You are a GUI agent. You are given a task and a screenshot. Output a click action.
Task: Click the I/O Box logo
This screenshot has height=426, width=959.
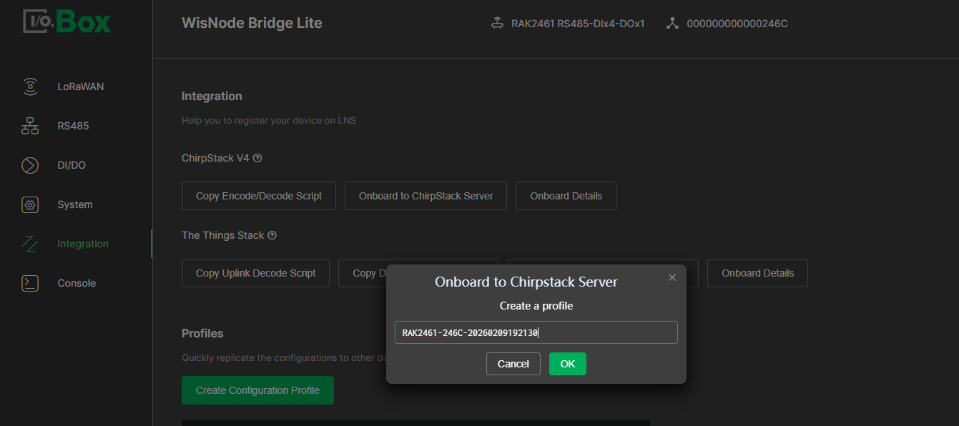point(67,21)
